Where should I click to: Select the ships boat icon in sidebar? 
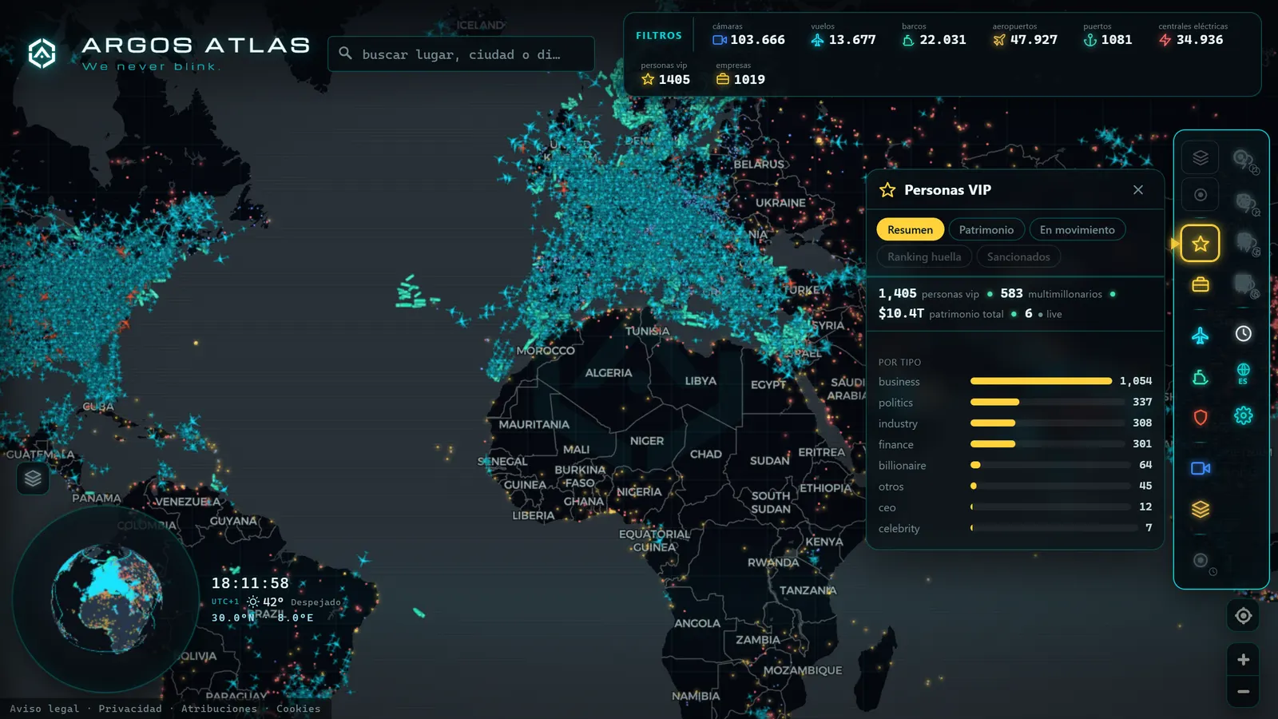(1200, 377)
